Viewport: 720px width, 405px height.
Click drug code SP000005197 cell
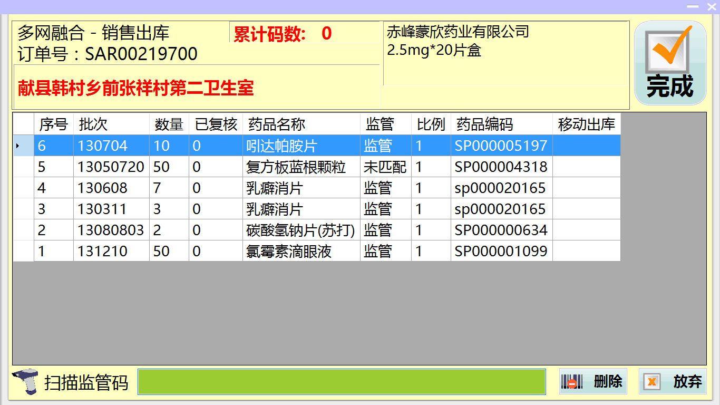[x=501, y=146]
